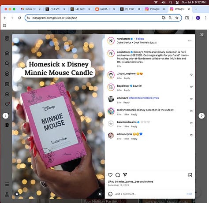209x203 pixels.
Task: Open Instagram logo in left sidebar
Action: tap(7, 38)
